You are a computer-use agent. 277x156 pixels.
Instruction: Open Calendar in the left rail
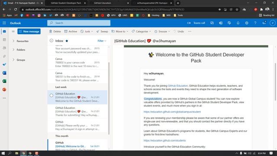(4, 40)
